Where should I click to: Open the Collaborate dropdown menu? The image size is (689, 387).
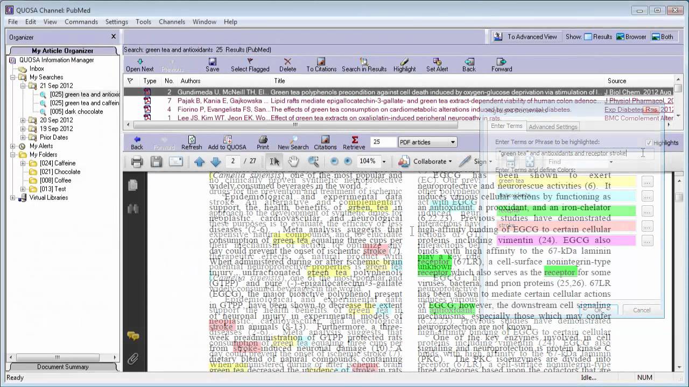[425, 161]
